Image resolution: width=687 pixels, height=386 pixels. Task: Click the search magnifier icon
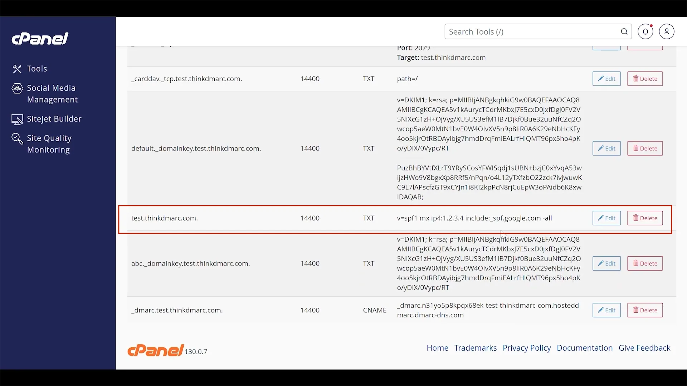click(624, 32)
